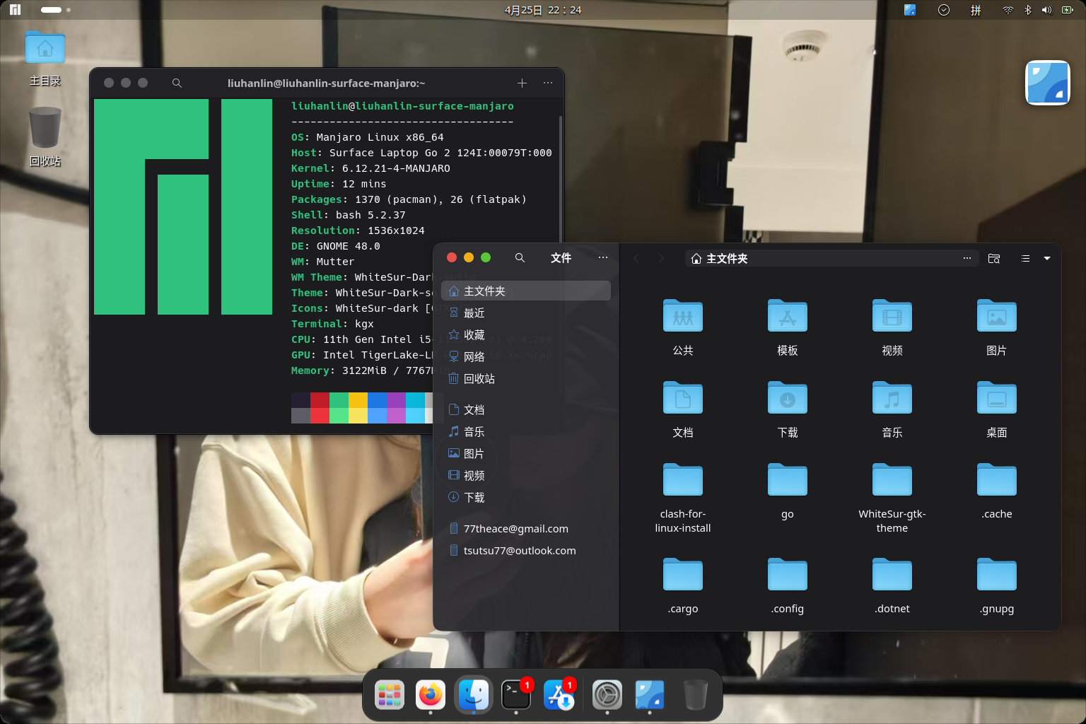
Task: Switch Files to list view
Action: click(x=1025, y=259)
